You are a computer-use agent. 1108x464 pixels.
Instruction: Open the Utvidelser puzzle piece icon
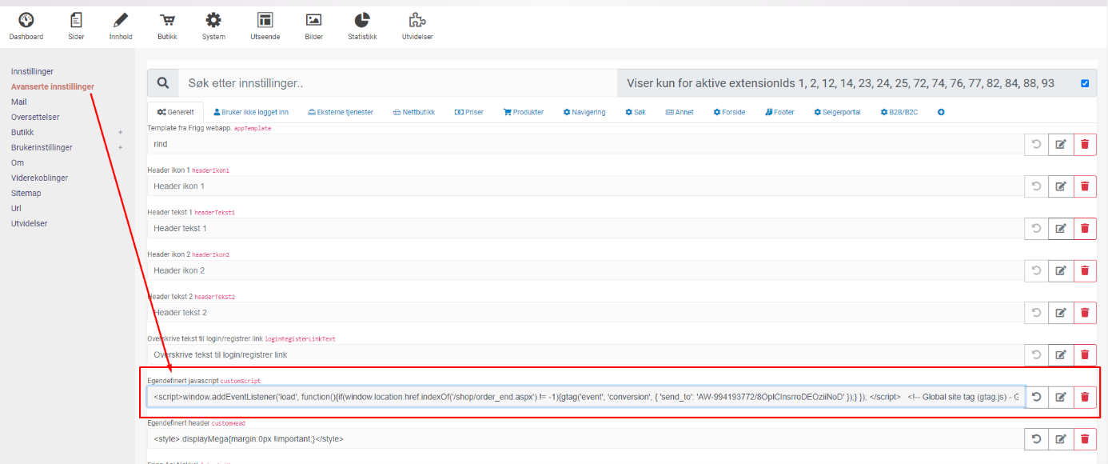[x=417, y=20]
